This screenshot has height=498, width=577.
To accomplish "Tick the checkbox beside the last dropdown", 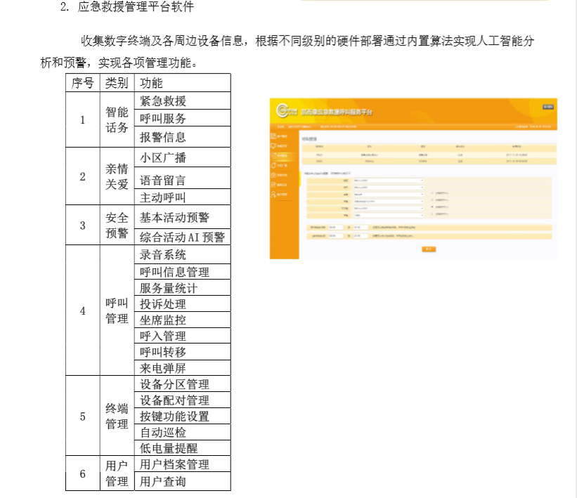I will tap(432, 216).
